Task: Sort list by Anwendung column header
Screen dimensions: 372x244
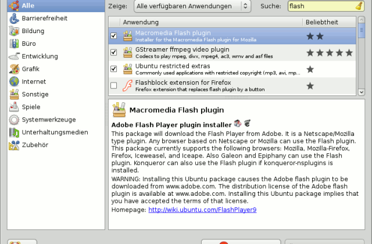Action: pyautogui.click(x=211, y=22)
